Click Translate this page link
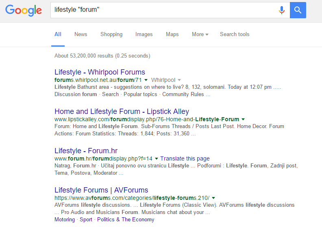 pyautogui.click(x=185, y=158)
